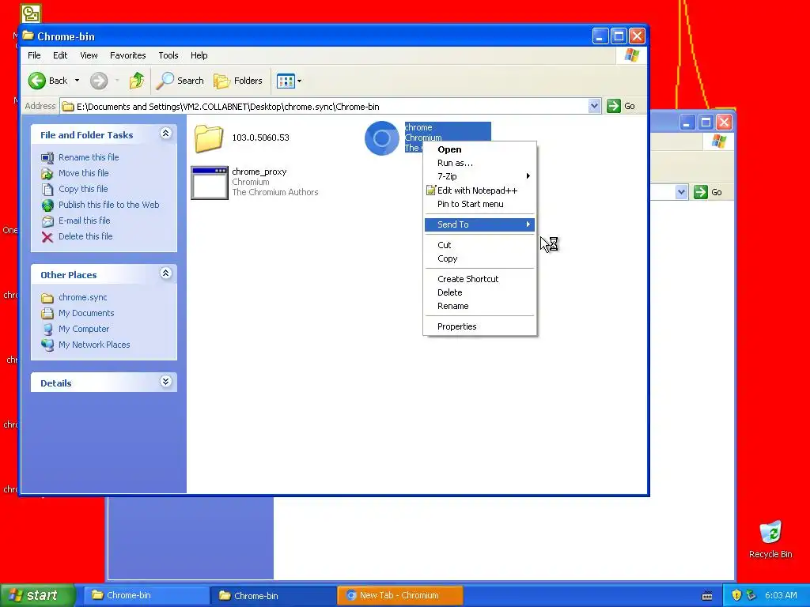Image resolution: width=810 pixels, height=607 pixels.
Task: Toggle the Folders pane button
Action: point(238,81)
